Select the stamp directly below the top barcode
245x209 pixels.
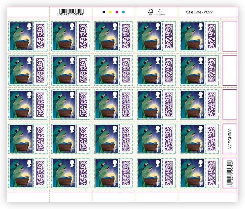coord(71,36)
